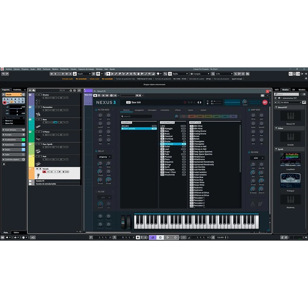Image resolution: width=308 pixels, height=308 pixels.
Task: Select the Mute X tool
Action: click(131, 74)
